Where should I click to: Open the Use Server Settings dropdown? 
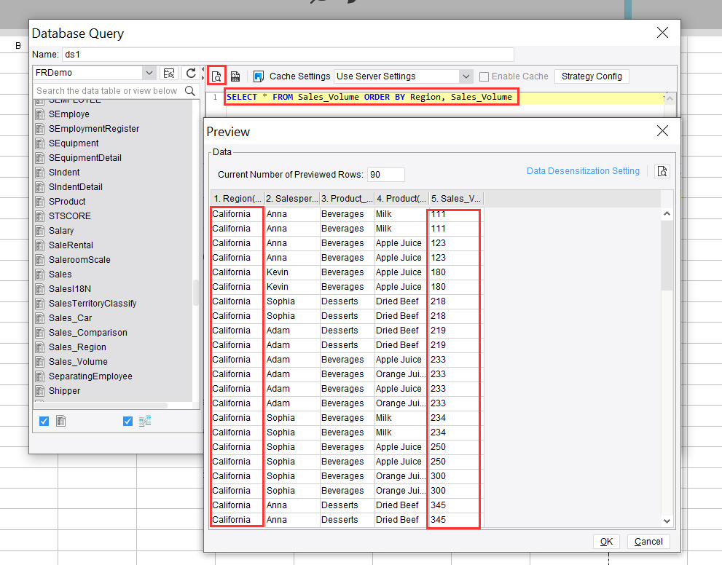pyautogui.click(x=466, y=76)
